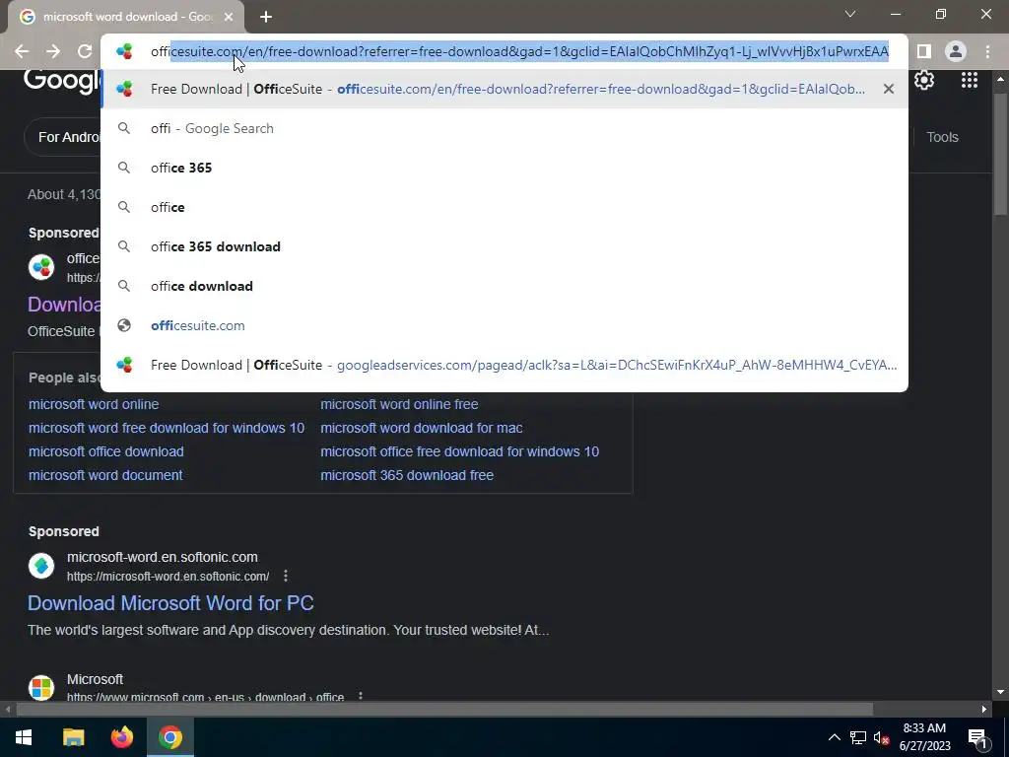Viewport: 1009px width, 757px height.
Task: Click the scroll down arrow
Action: [999, 692]
